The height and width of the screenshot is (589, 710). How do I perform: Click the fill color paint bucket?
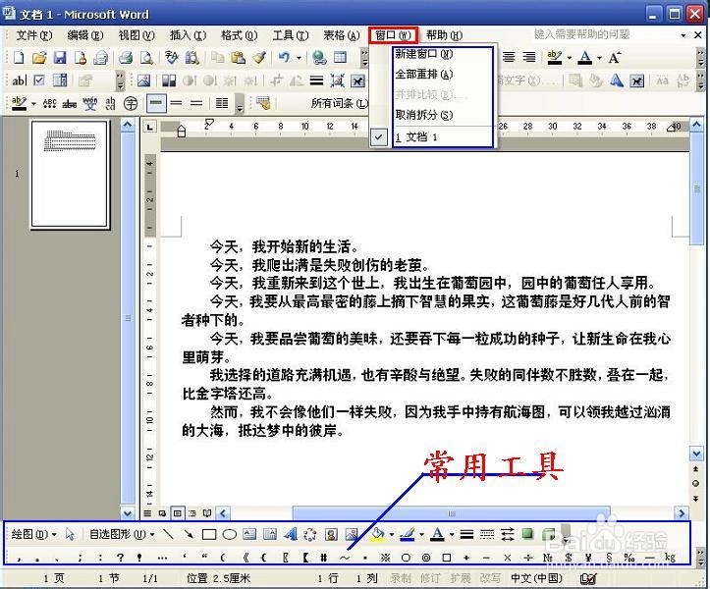378,535
